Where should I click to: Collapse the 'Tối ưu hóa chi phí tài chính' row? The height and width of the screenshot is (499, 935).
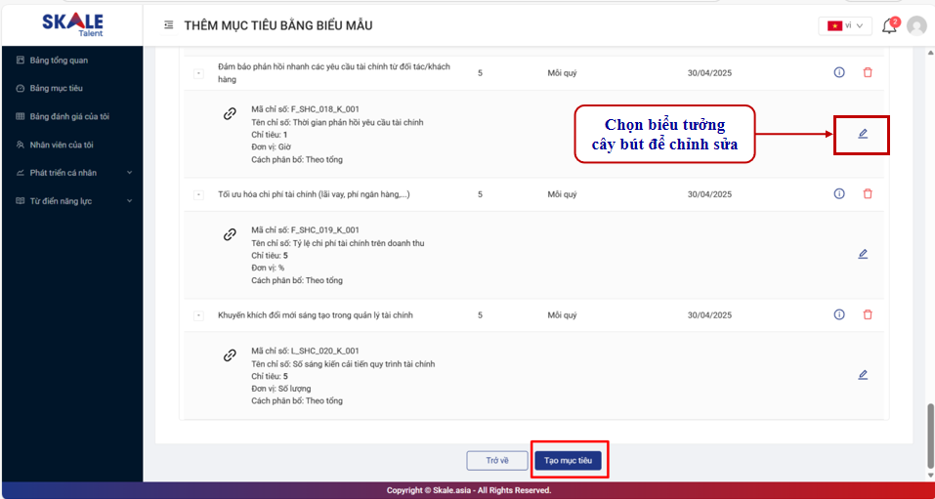tap(198, 194)
